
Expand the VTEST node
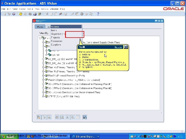(43, 97)
